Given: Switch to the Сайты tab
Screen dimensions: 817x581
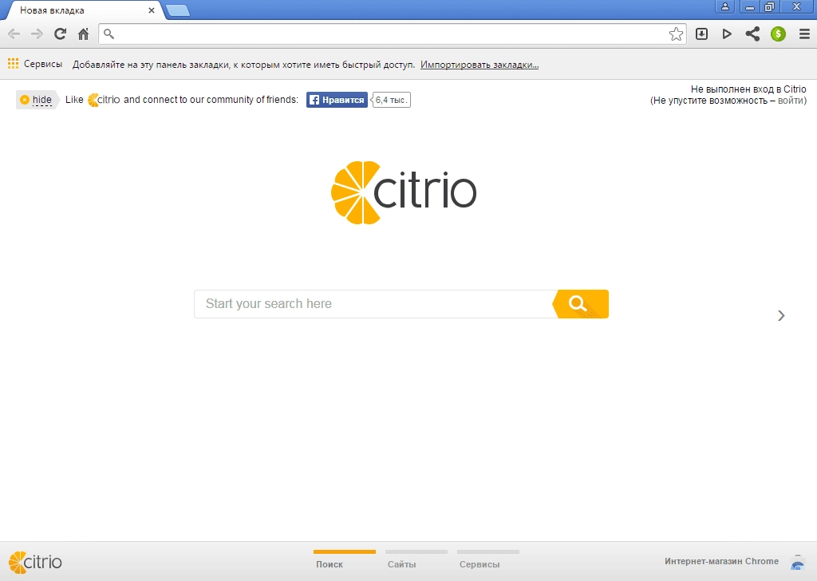Looking at the screenshot, I should [416, 560].
